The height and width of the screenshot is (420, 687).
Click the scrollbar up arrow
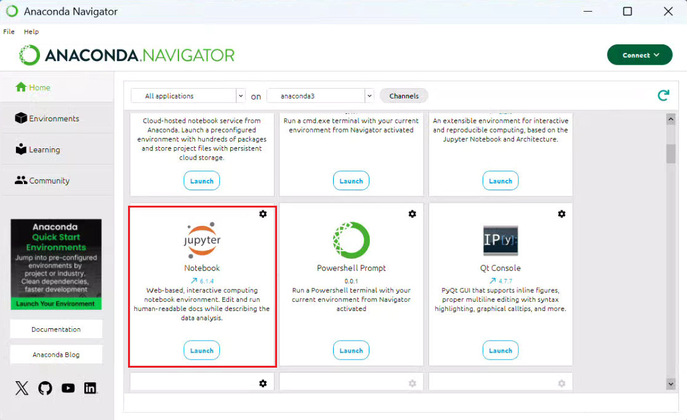tap(671, 119)
